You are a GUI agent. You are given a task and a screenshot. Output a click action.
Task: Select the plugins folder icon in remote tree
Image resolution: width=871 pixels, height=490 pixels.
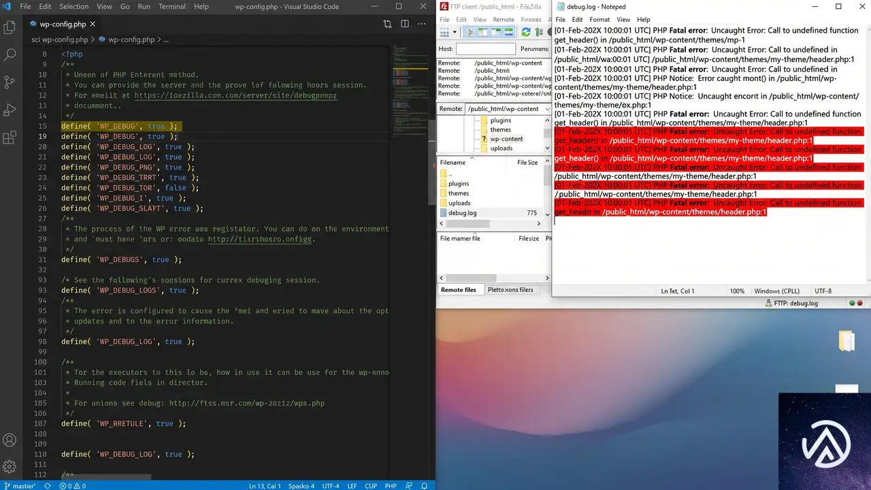coord(484,120)
